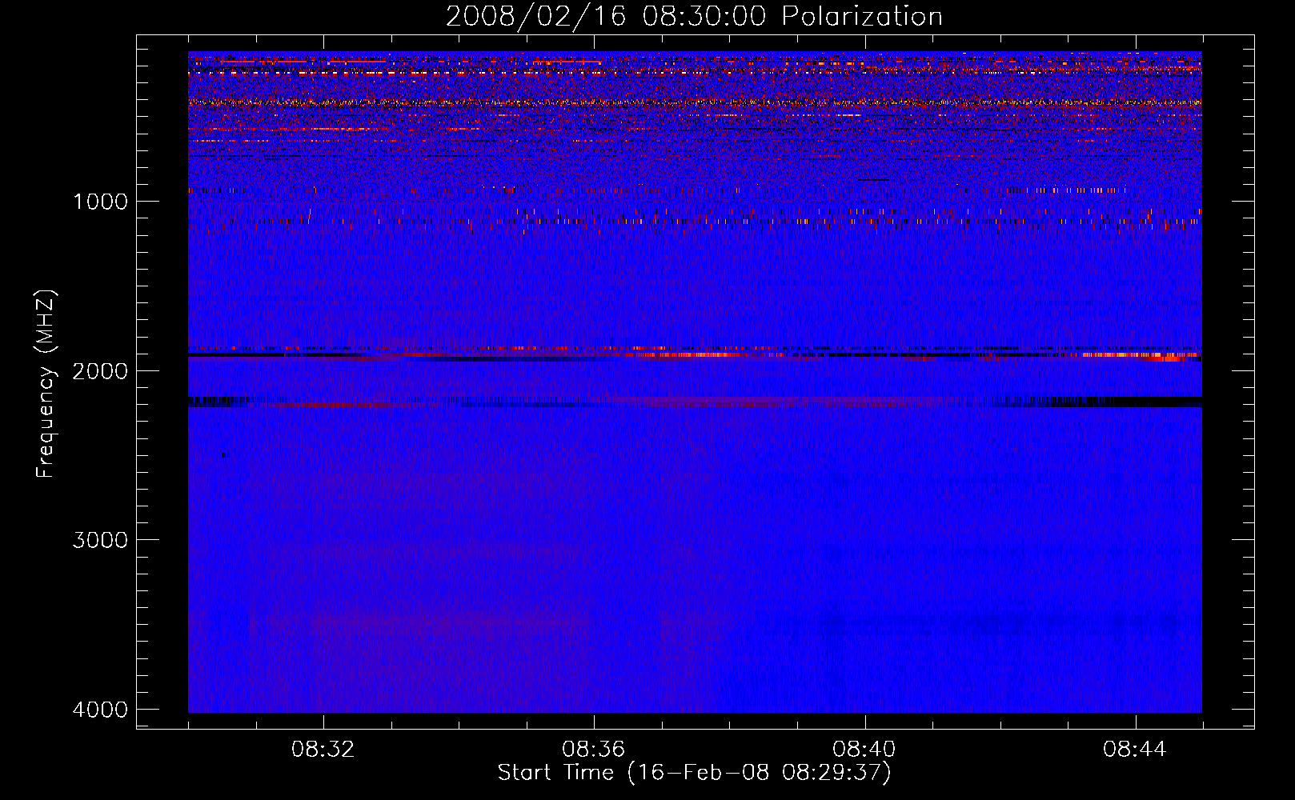Click the '1000' frequency tick label
Screen dimensions: 1295x800
pos(100,202)
